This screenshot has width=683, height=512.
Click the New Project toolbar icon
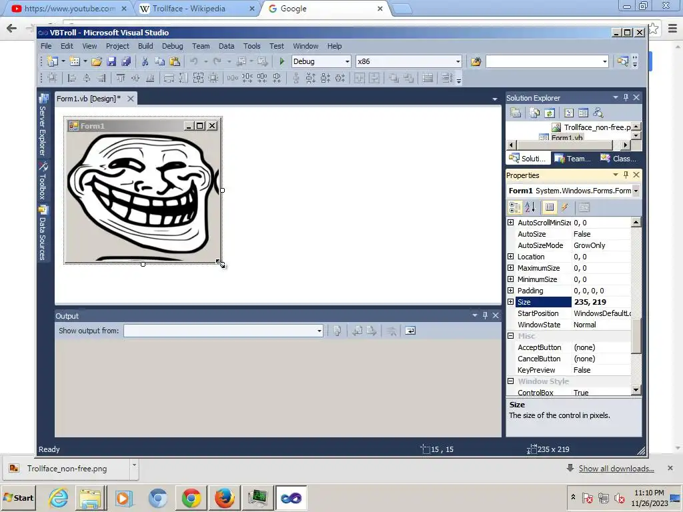[53, 61]
